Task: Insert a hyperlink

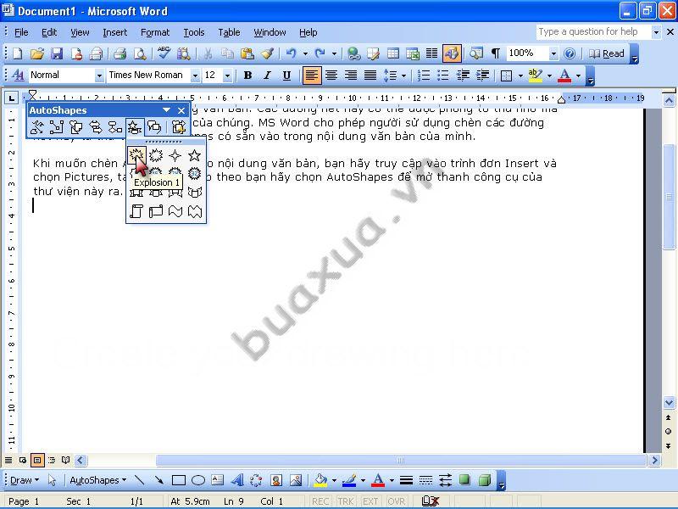Action: 353,53
